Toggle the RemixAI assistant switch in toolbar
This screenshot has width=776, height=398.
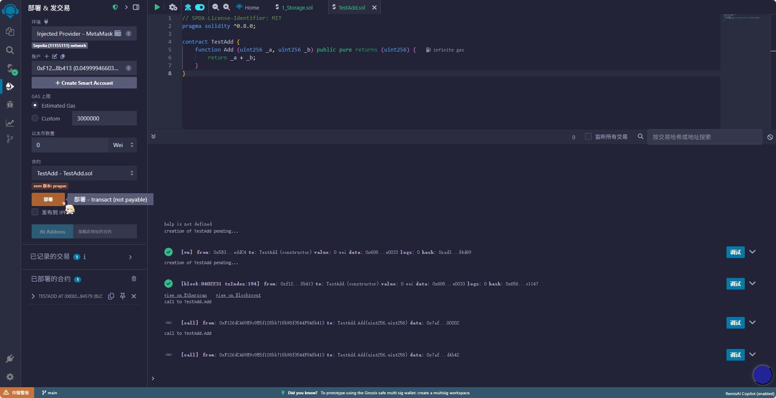(200, 7)
